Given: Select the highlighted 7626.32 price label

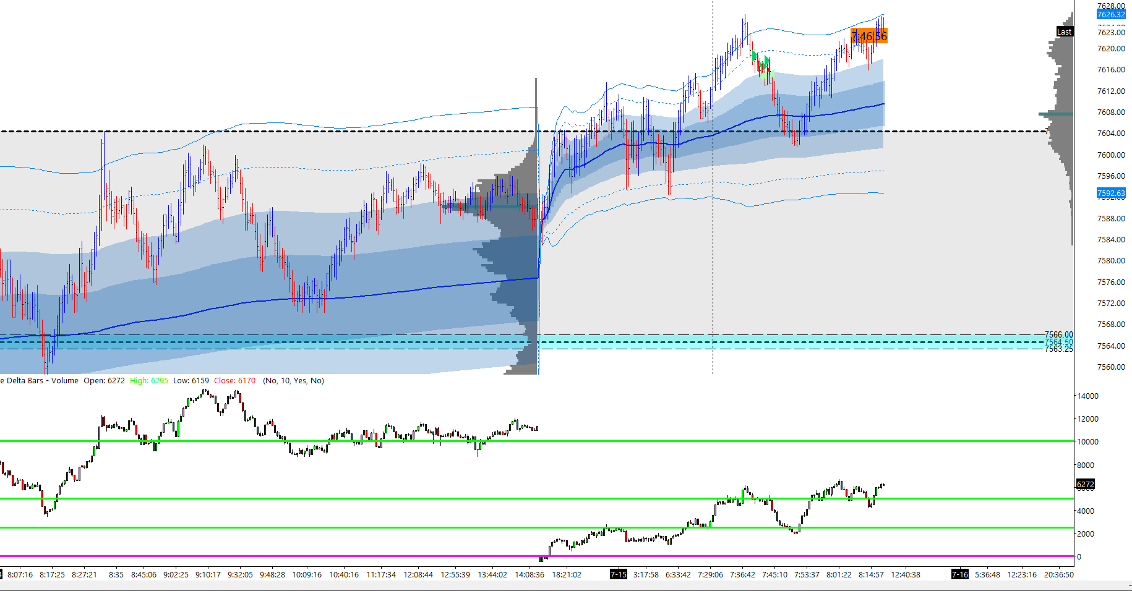Looking at the screenshot, I should point(1111,14).
